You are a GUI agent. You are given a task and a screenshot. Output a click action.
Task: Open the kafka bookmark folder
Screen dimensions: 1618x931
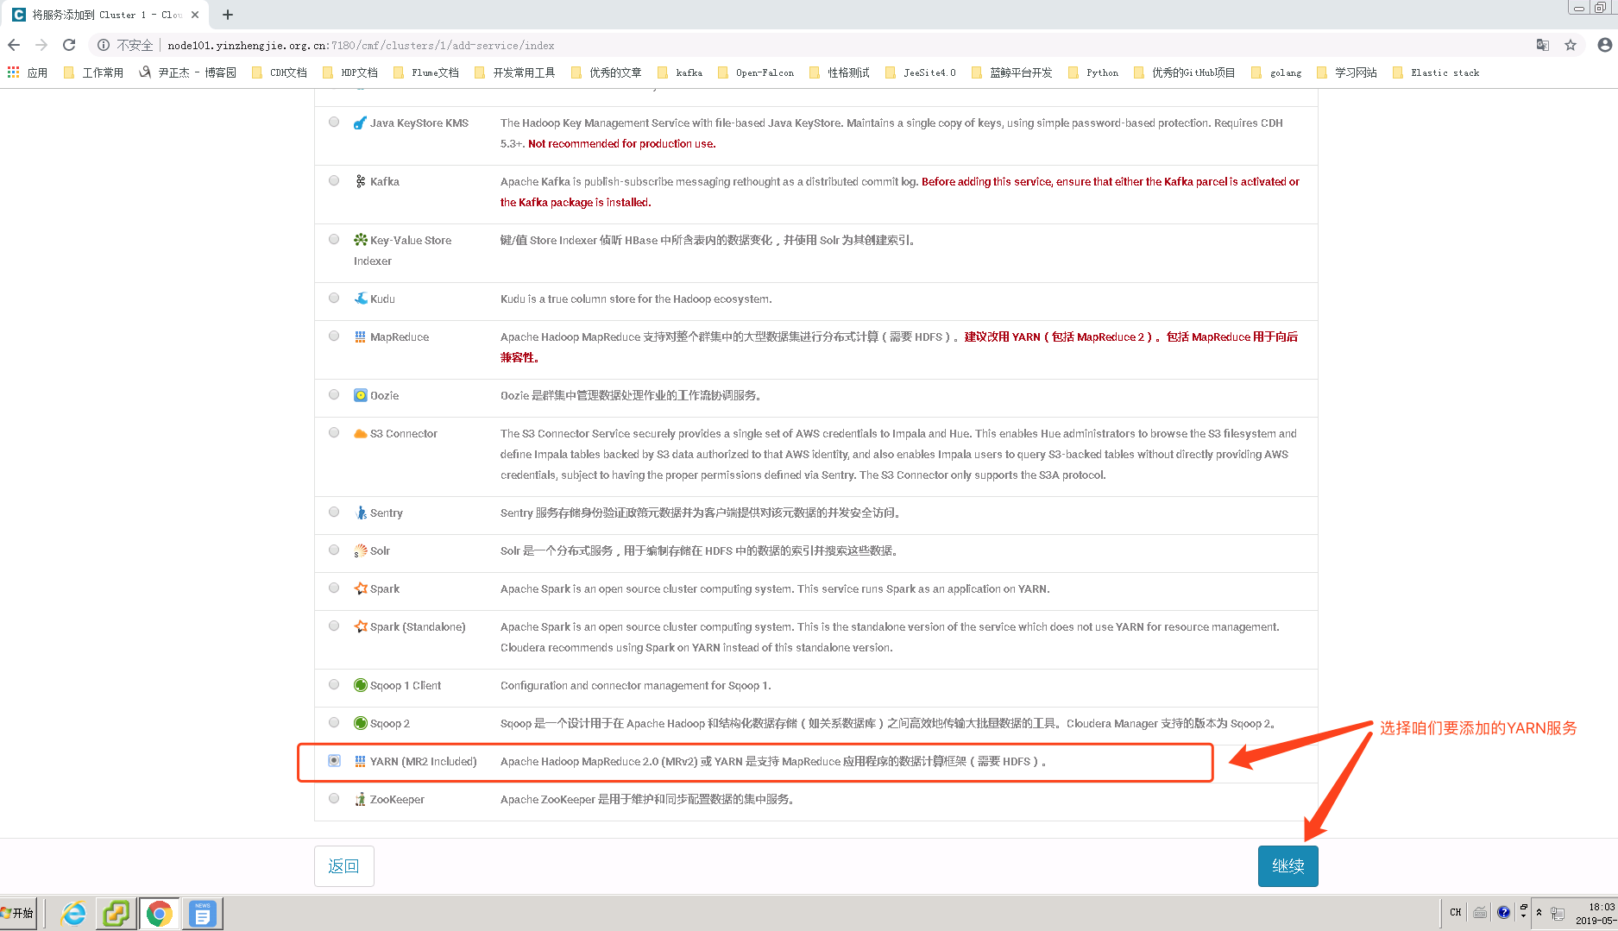tap(680, 72)
